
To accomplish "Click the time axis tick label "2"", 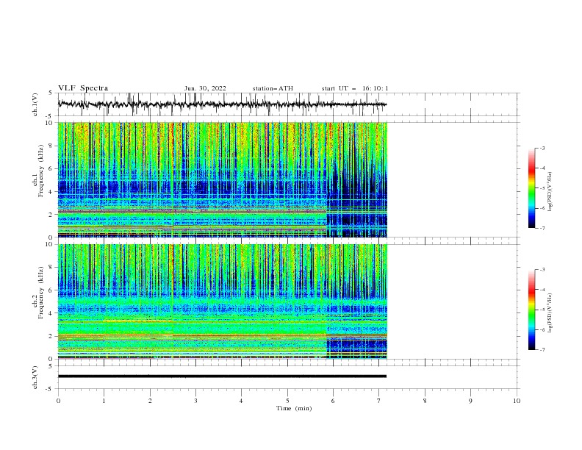I will click(150, 401).
